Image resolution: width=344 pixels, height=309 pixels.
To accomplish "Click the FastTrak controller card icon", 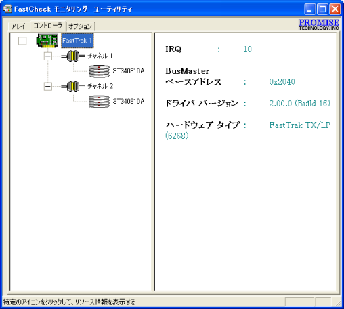I will click(47, 41).
